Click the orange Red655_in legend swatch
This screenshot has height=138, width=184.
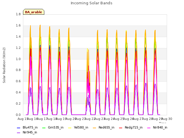coord(95,128)
